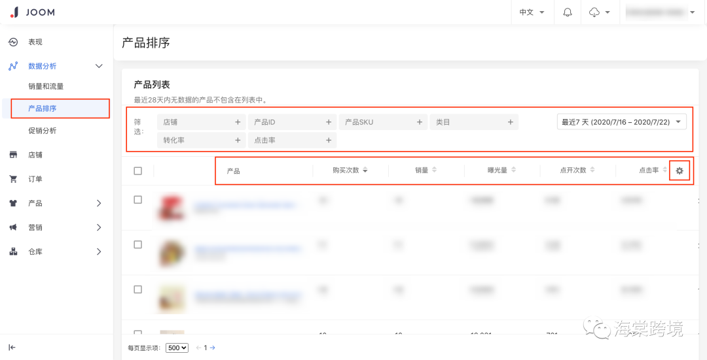Add 点击率 filter with the plus
This screenshot has width=707, height=360.
coord(329,140)
